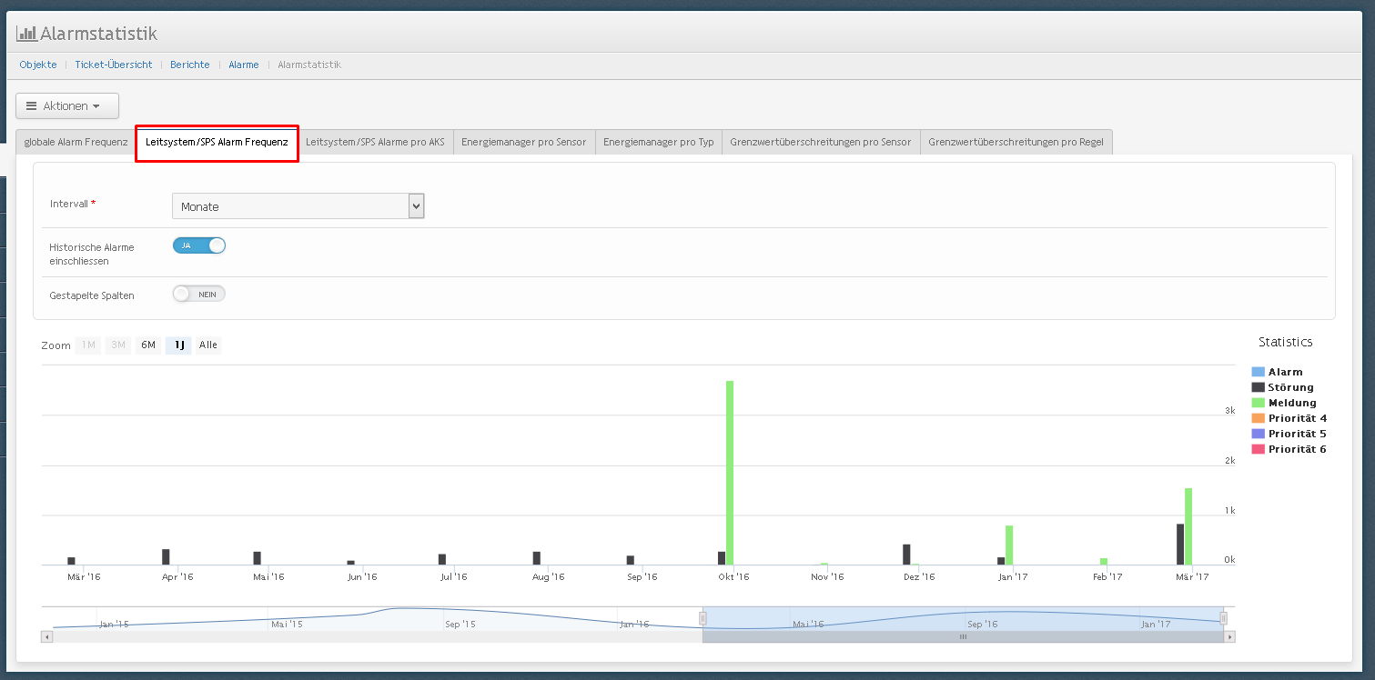The image size is (1375, 680).
Task: Click the Statistics legend title
Action: click(x=1285, y=342)
